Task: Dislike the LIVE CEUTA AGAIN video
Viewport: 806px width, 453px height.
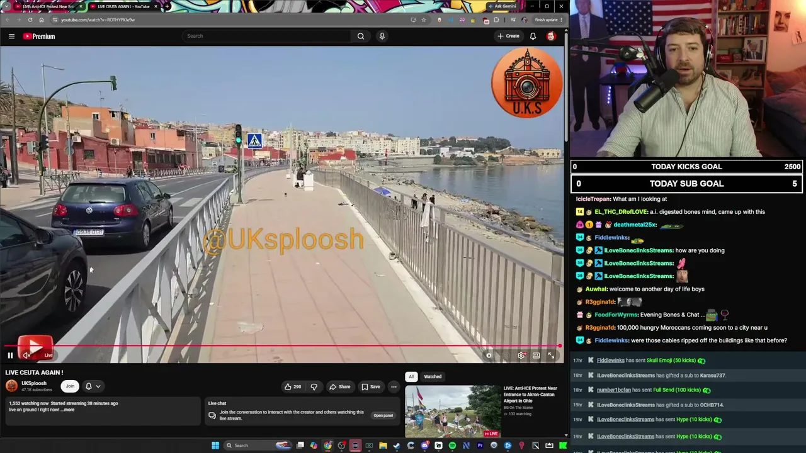Action: [314, 387]
